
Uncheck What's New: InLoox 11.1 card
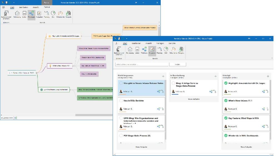[226, 101]
